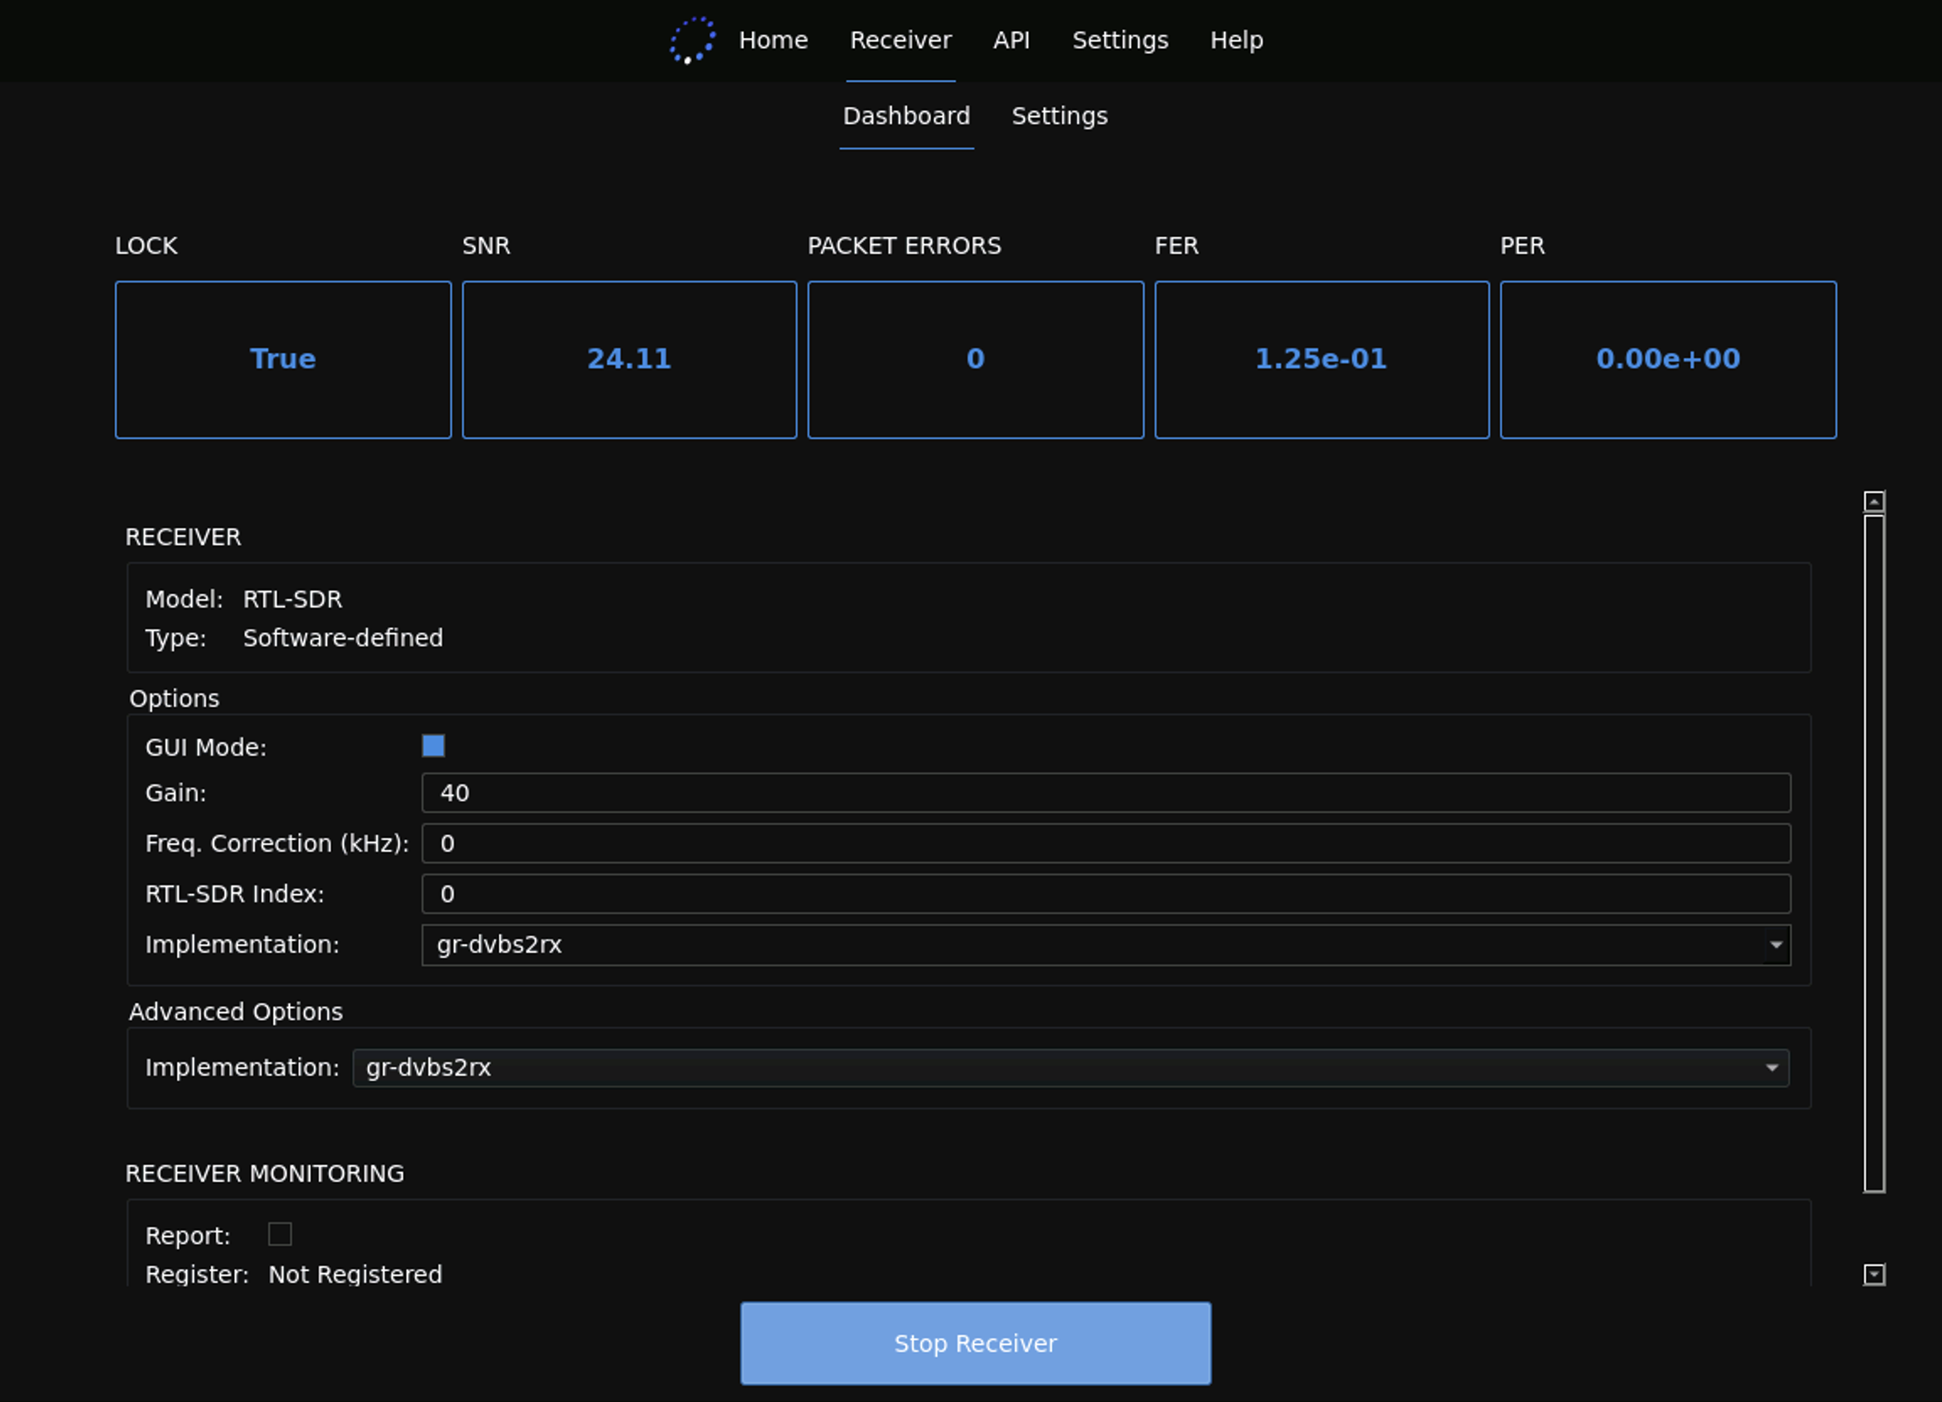The image size is (1942, 1402).
Task: Open the top-bar Settings menu item
Action: 1120,40
